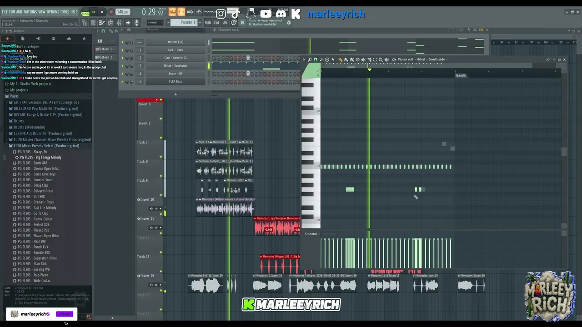
Task: Mute the Hihat - Southside channel light
Action: pyautogui.click(x=122, y=66)
